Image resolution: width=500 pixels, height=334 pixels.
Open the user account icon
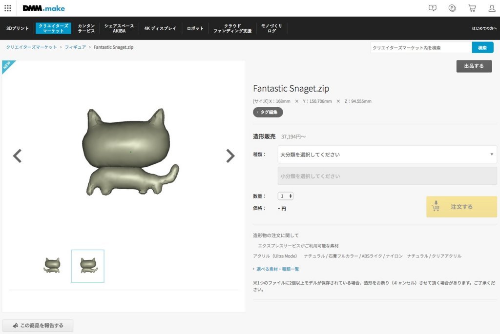[x=492, y=8]
